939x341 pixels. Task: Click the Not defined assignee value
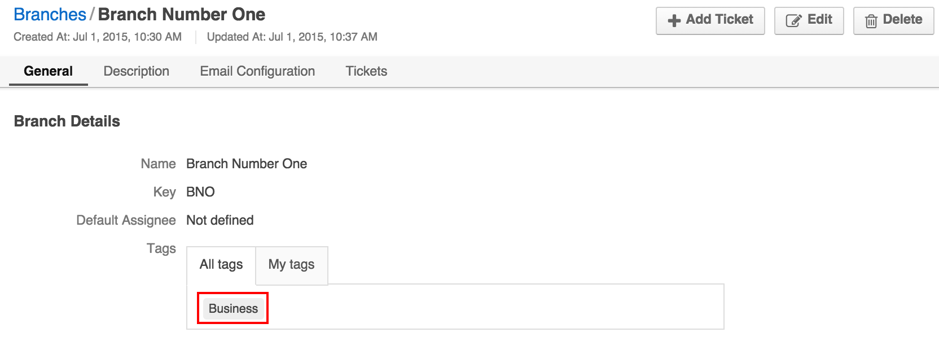(220, 220)
